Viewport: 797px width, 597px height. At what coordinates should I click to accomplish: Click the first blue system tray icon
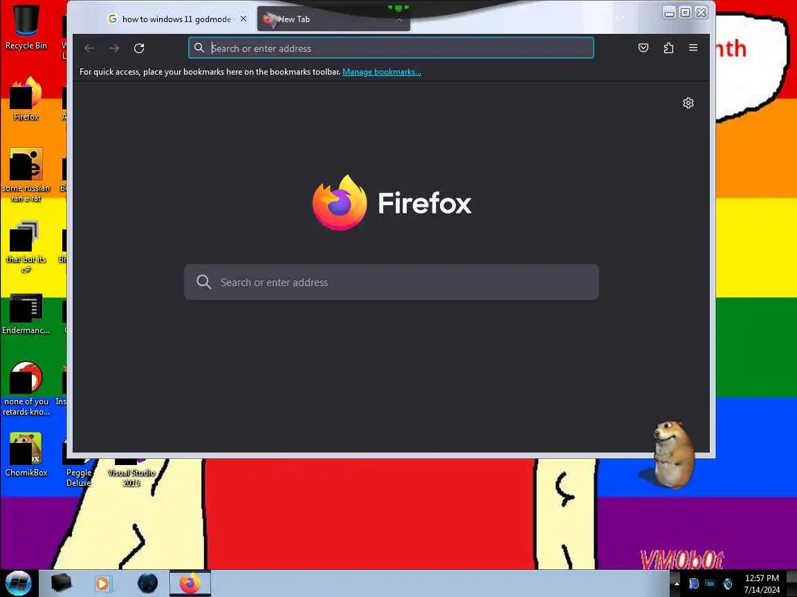point(693,584)
